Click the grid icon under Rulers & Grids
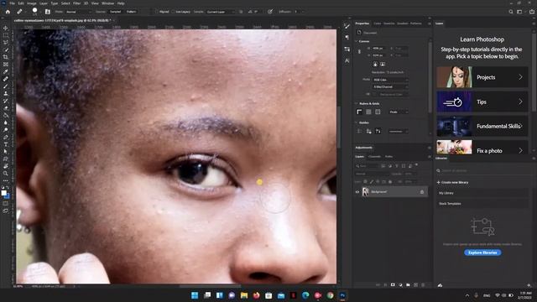 368,112
